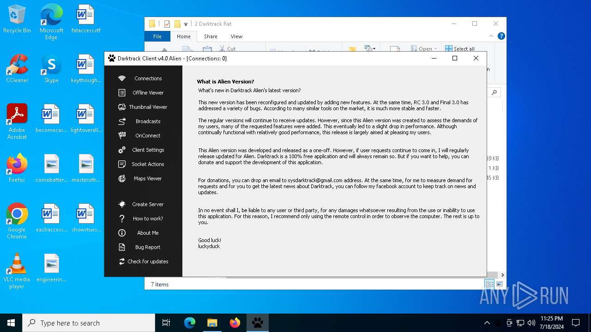Select the Skype desktop shortcut
Viewport: 591px width, 332px height.
click(x=51, y=69)
